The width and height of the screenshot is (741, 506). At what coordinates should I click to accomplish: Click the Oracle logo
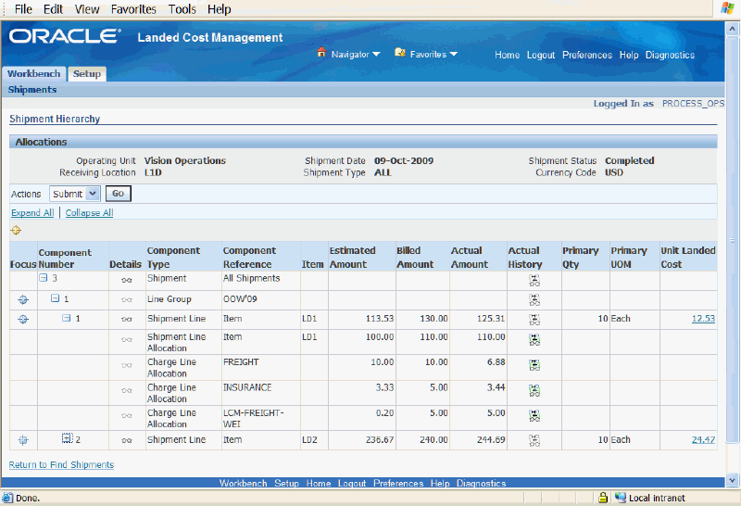[x=65, y=36]
